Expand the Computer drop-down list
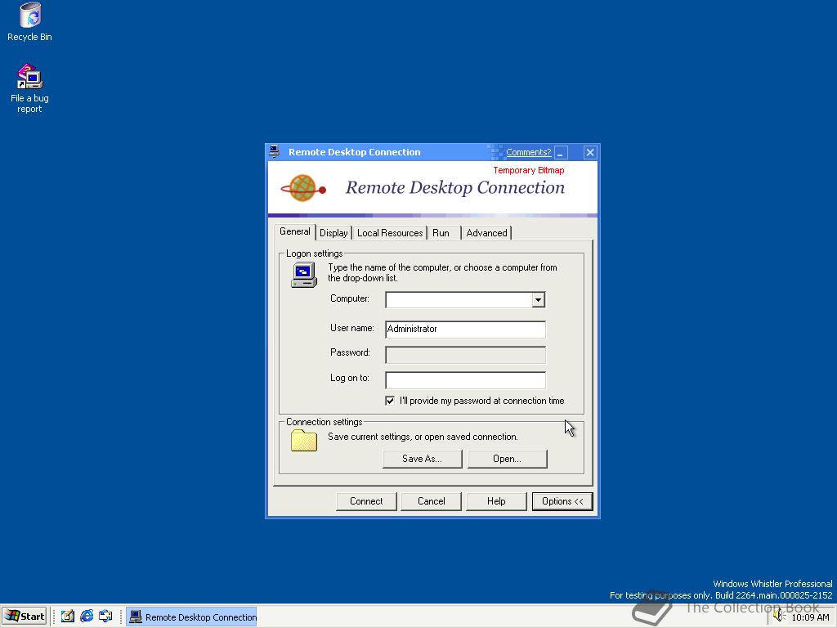This screenshot has width=837, height=628. [538, 299]
